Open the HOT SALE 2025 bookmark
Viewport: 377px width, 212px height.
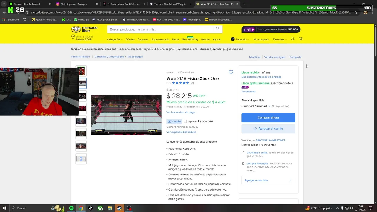point(166,19)
